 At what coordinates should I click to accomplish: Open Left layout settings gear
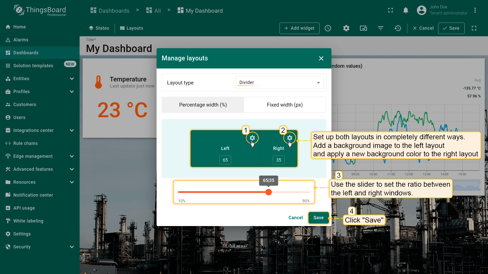pos(252,138)
